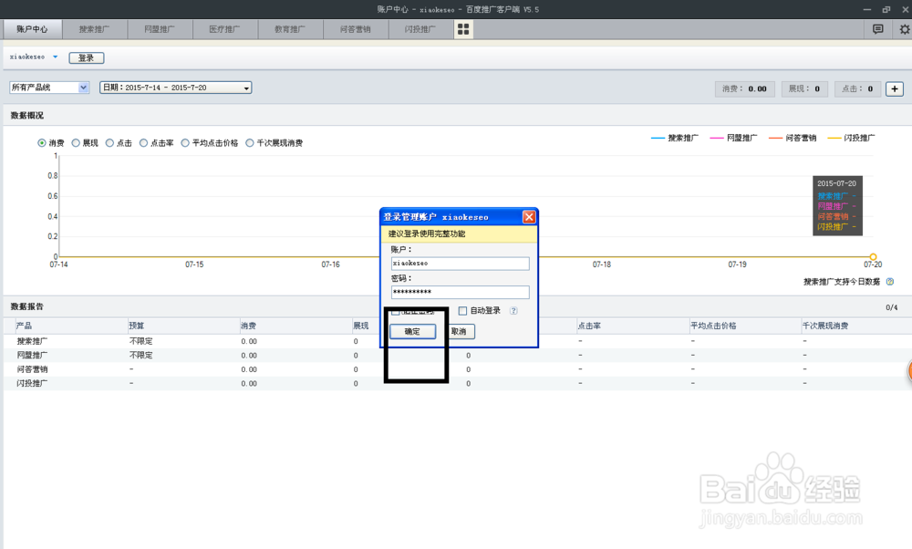Viewport: 912px width, 549px height.
Task: Click the 点击 0 summary box
Action: click(857, 89)
